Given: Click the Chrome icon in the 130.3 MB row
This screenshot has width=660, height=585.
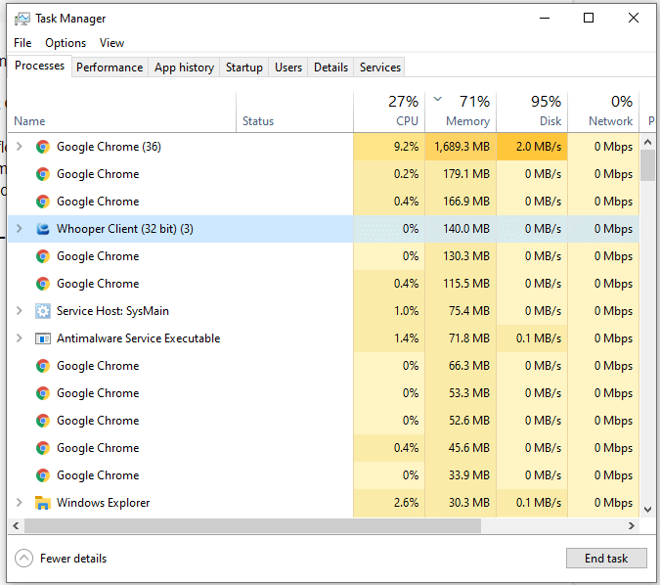Looking at the screenshot, I should [42, 256].
